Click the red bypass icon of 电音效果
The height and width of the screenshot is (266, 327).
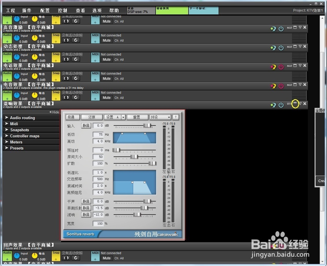tap(273, 86)
